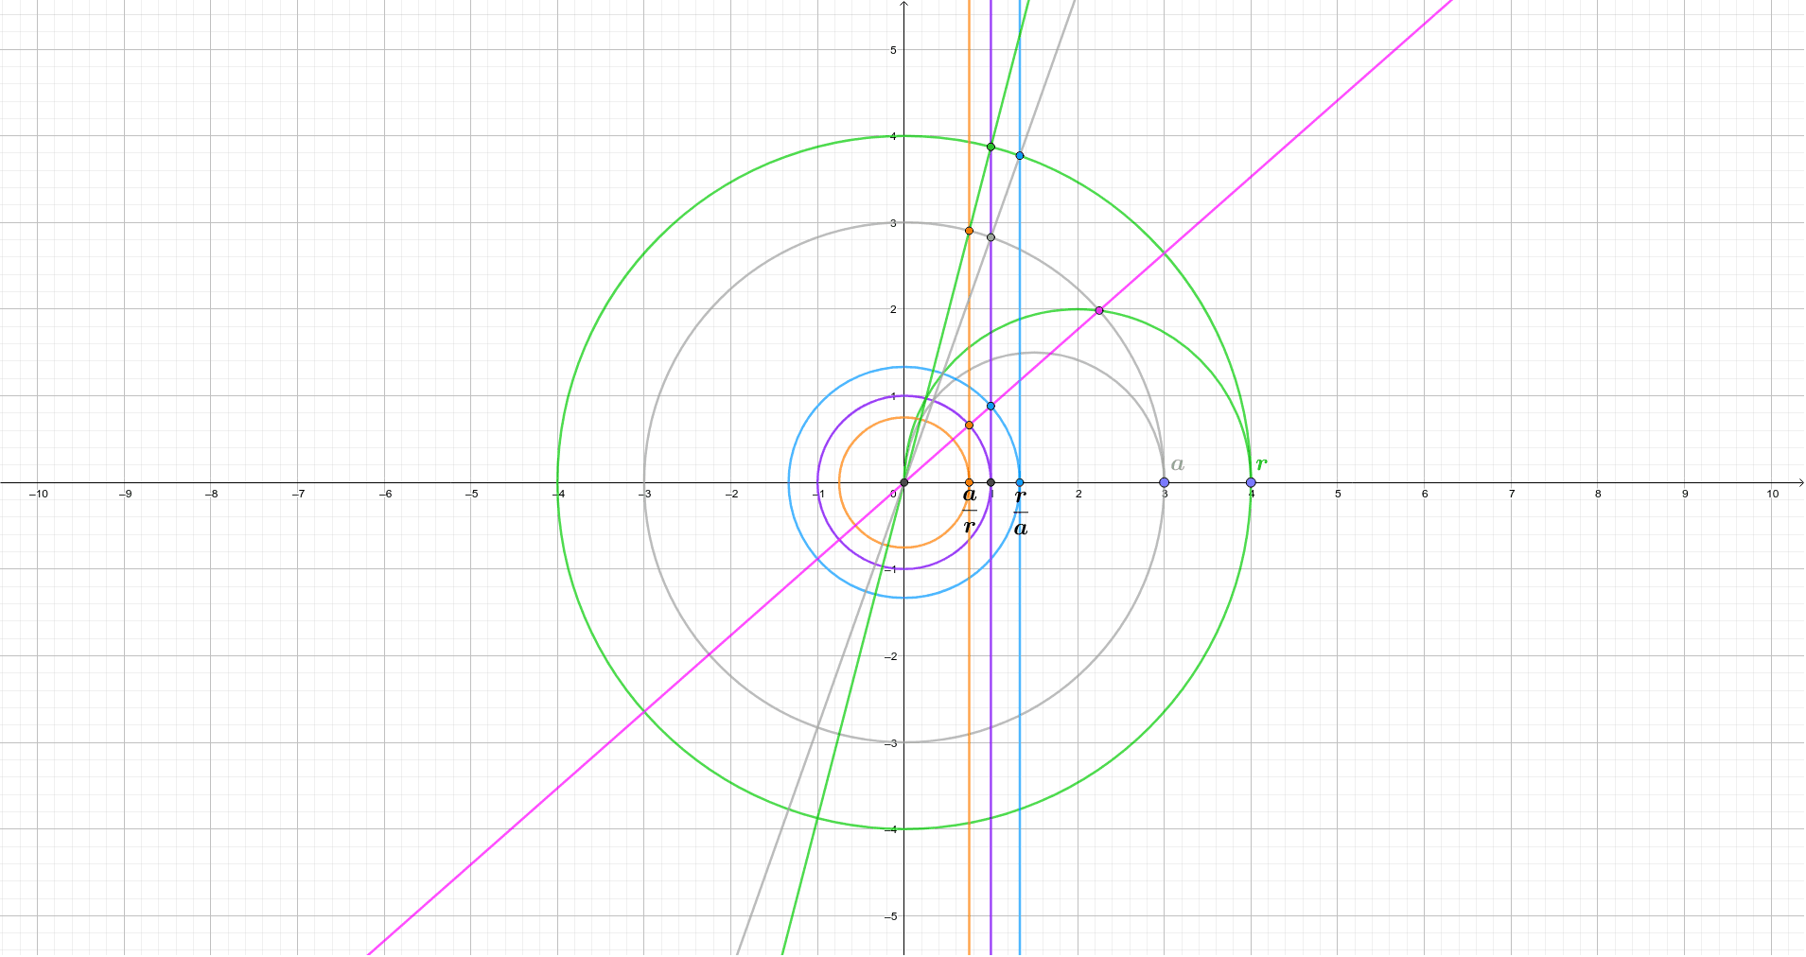1806x957 pixels.
Task: Select the blue point labeled r at x=4
Action: point(1251,482)
